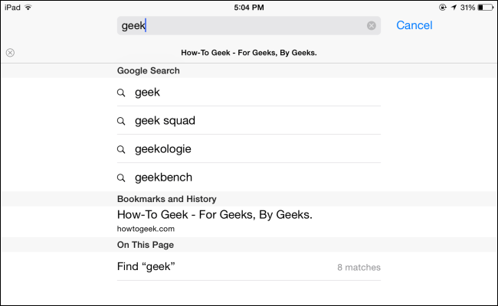498x306 pixels.
Task: Clear the search field text
Action: 372,25
